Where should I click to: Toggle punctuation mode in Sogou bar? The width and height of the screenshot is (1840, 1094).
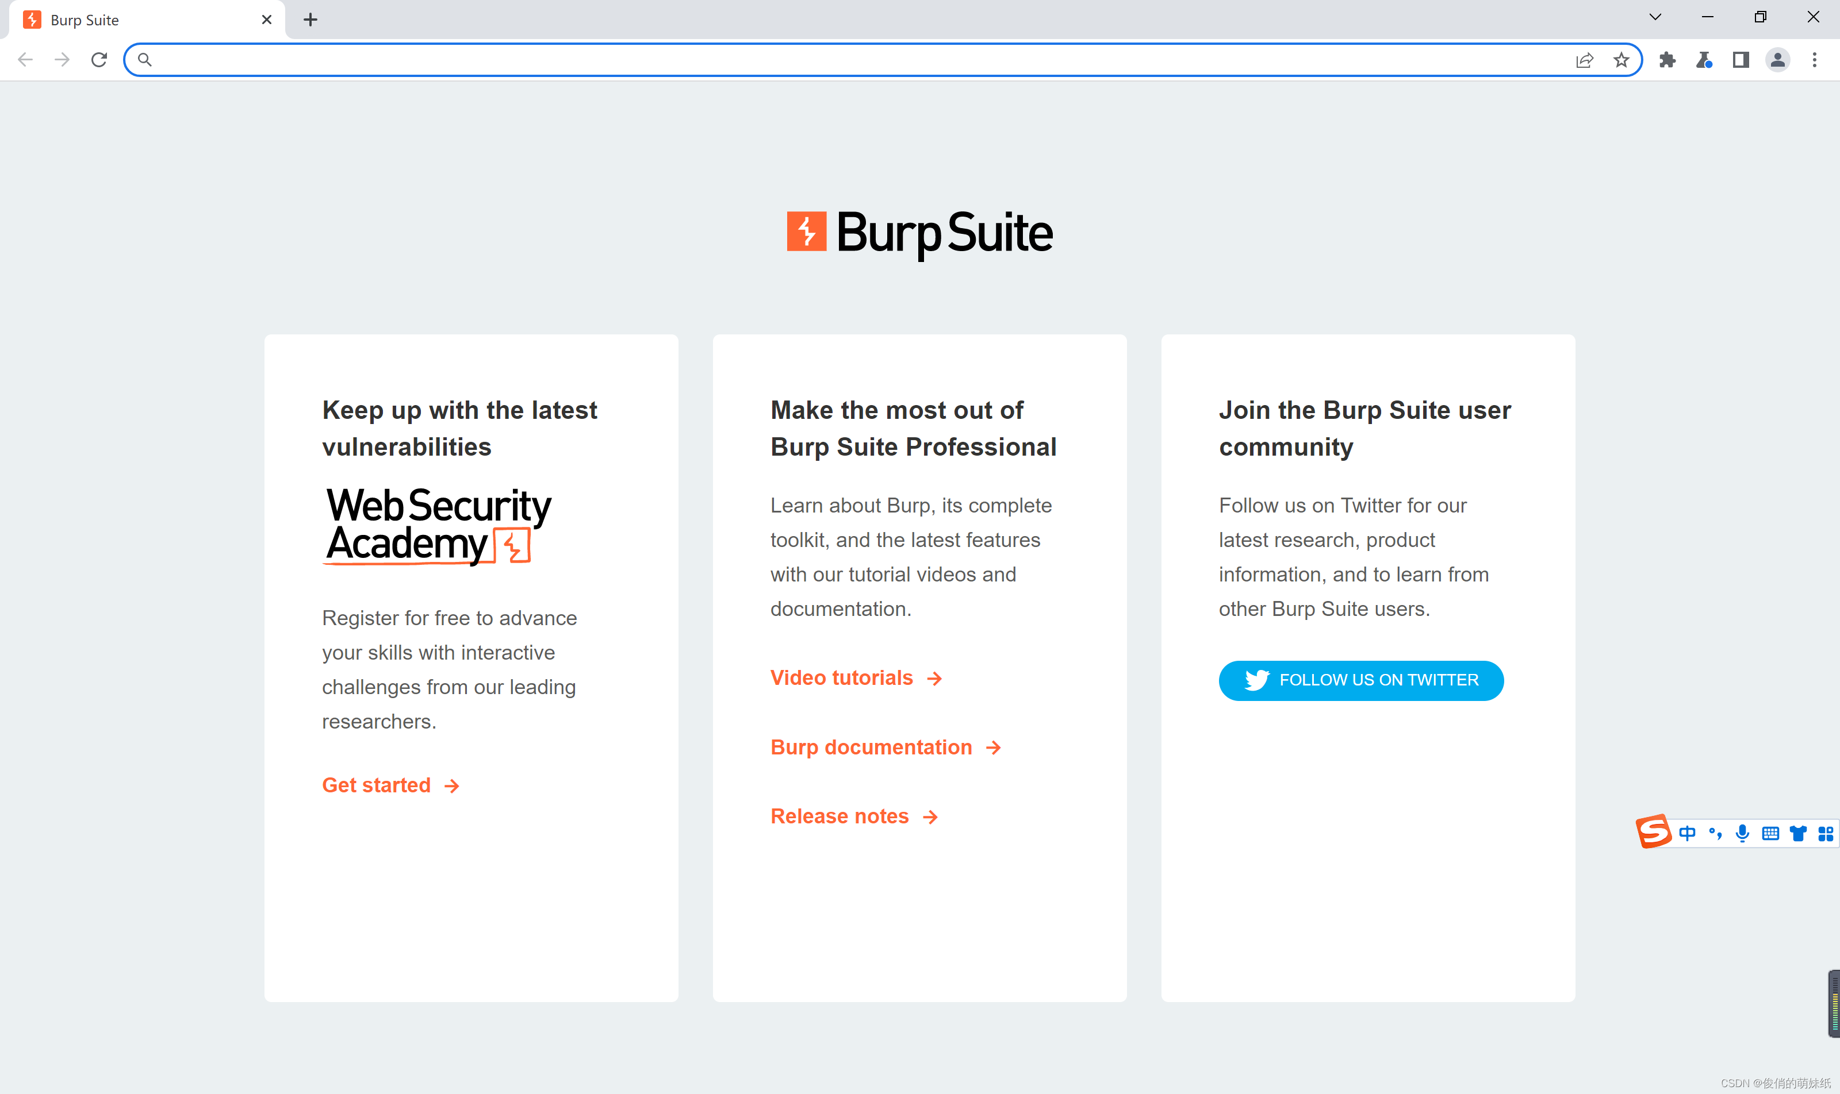pos(1715,834)
